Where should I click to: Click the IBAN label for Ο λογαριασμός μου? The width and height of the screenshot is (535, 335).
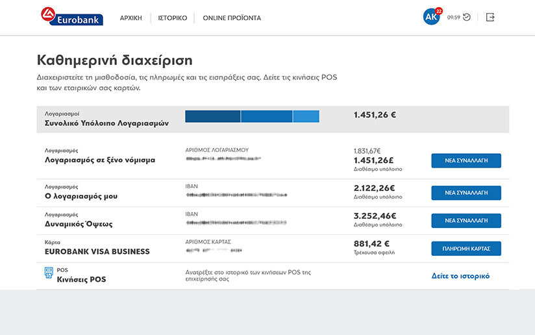point(192,186)
